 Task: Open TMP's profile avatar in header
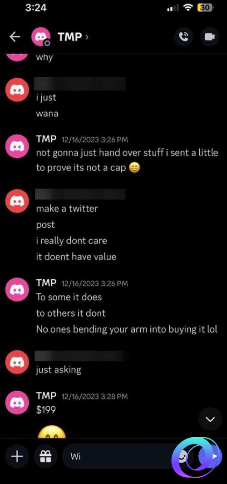click(40, 37)
